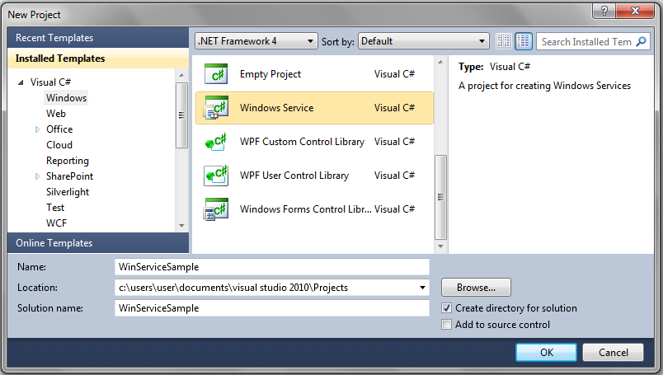Select the WPF User Control Library icon
The height and width of the screenshot is (375, 663).
(x=216, y=176)
